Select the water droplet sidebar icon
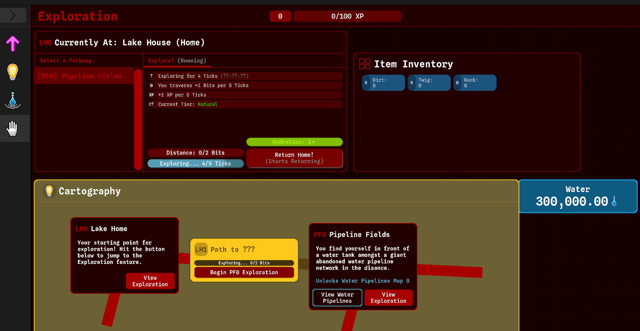Image resolution: width=640 pixels, height=331 pixels. [x=13, y=100]
